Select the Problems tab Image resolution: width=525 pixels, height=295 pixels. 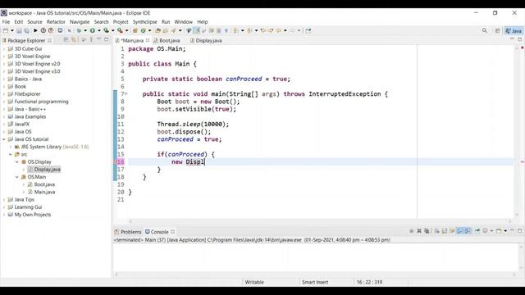128,232
